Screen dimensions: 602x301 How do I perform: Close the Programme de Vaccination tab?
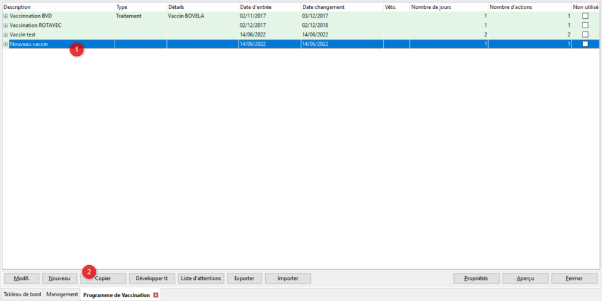[156, 295]
